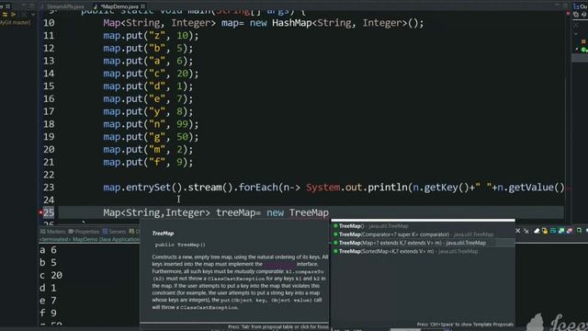Click console output row 'a 6'
588x331 pixels.
pos(49,250)
